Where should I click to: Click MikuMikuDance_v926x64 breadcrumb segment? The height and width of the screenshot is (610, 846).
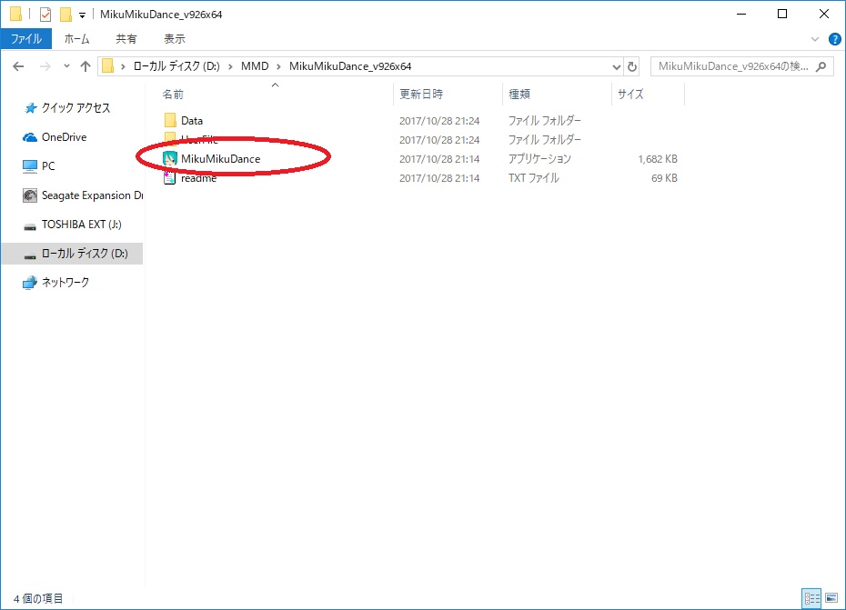[350, 66]
